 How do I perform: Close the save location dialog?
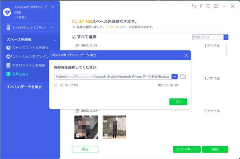(186, 55)
